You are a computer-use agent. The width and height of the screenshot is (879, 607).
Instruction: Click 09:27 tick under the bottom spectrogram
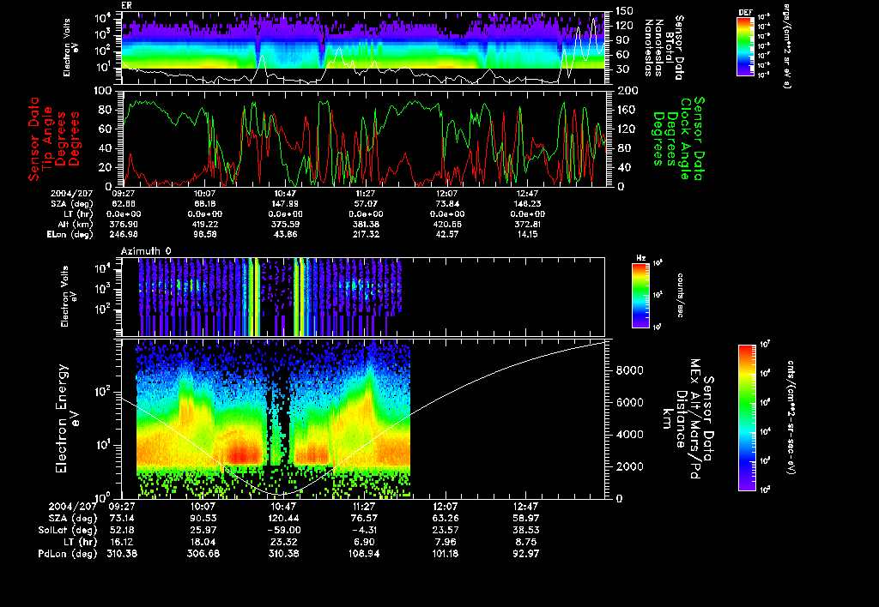point(124,507)
